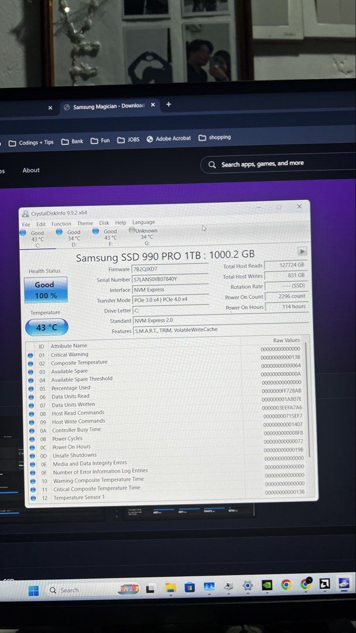Screen dimensions: 356x633
Task: Click the NVIDIA icon in the taskbar
Action: [267, 585]
